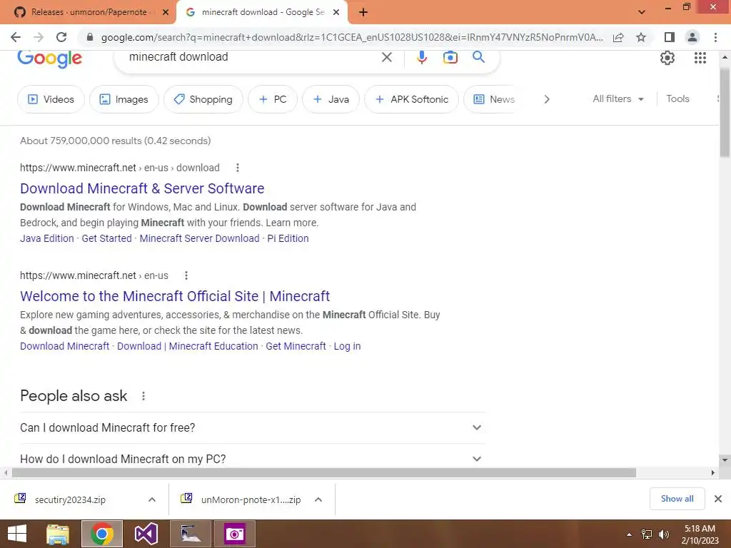This screenshot has width=731, height=548.
Task: Expand "How do I download Minecraft on my PC?"
Action: click(252, 459)
